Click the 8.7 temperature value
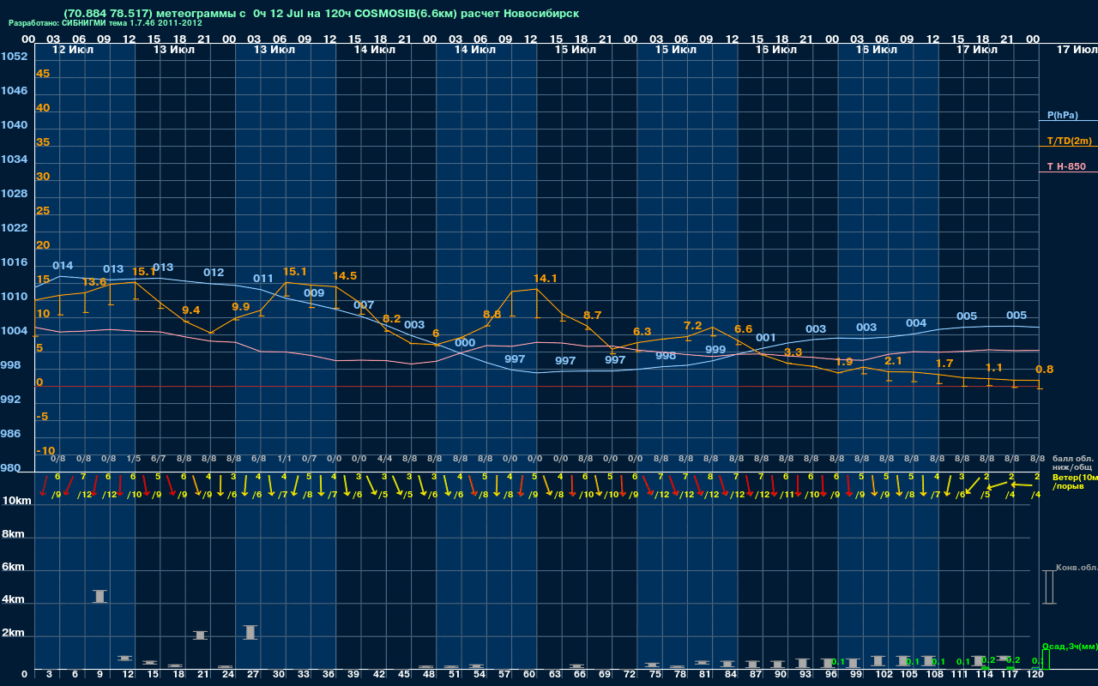 pyautogui.click(x=592, y=316)
